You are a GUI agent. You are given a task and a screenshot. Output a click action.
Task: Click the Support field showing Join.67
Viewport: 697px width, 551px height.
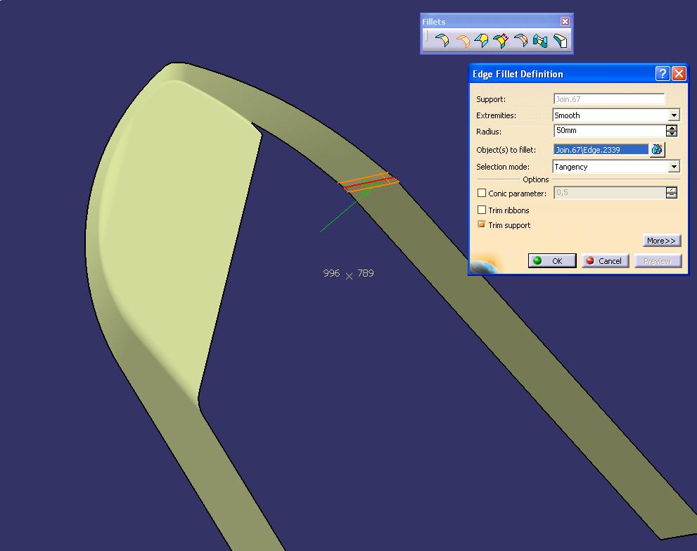click(609, 99)
